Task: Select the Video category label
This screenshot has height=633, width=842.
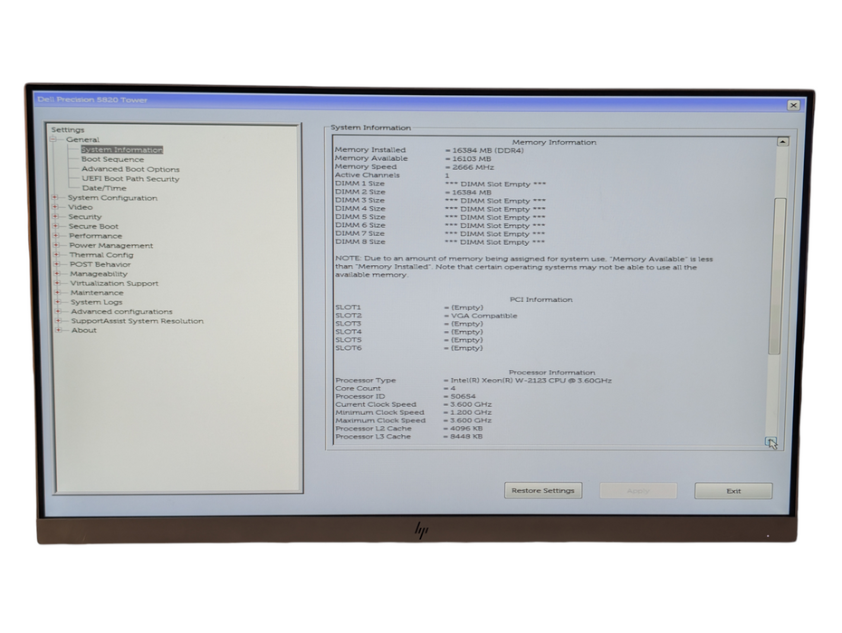Action: click(x=80, y=207)
